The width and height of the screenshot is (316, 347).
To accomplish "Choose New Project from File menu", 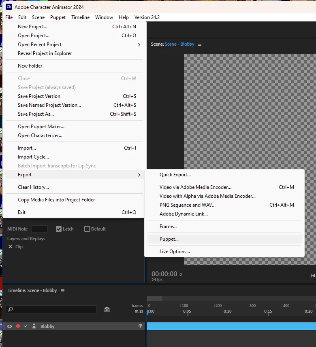I will tap(74, 27).
